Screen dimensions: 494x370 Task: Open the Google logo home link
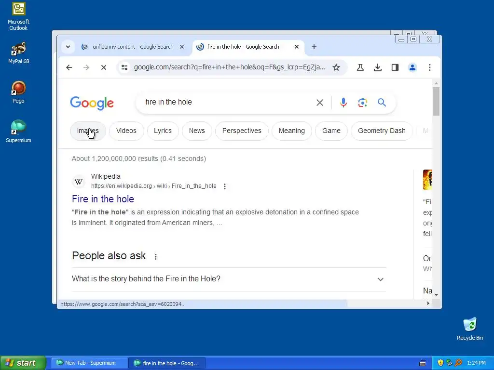pyautogui.click(x=92, y=103)
